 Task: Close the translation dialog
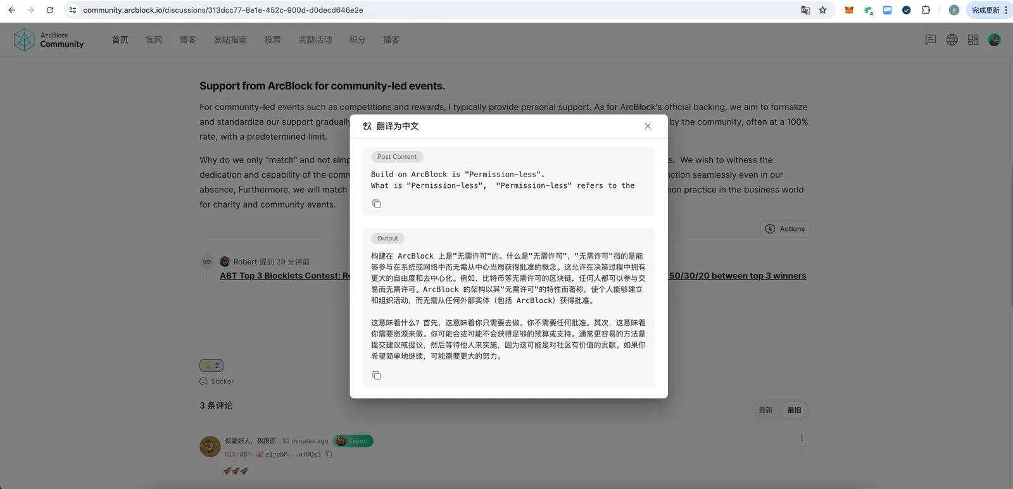click(648, 126)
